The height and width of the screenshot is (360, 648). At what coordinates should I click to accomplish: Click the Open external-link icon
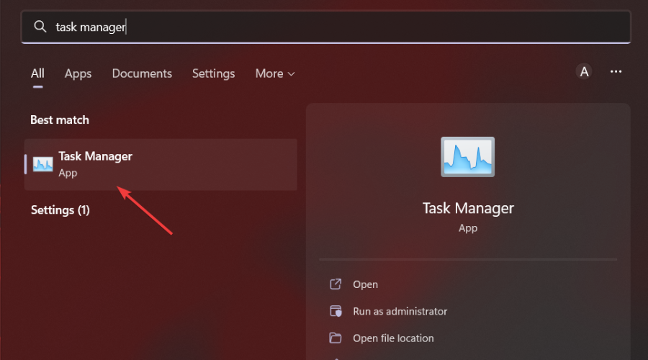pos(335,284)
